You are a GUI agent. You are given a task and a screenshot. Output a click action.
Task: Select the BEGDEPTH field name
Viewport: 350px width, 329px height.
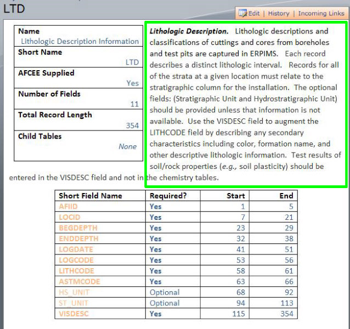pyautogui.click(x=78, y=228)
